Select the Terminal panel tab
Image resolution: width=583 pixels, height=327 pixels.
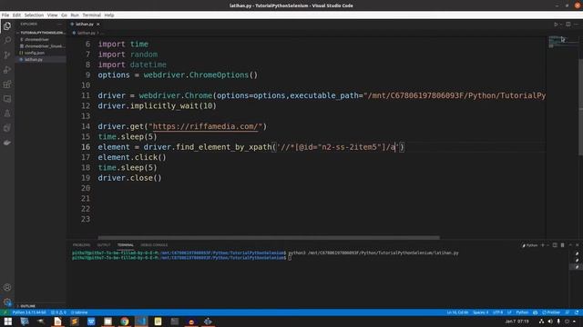pyautogui.click(x=126, y=245)
